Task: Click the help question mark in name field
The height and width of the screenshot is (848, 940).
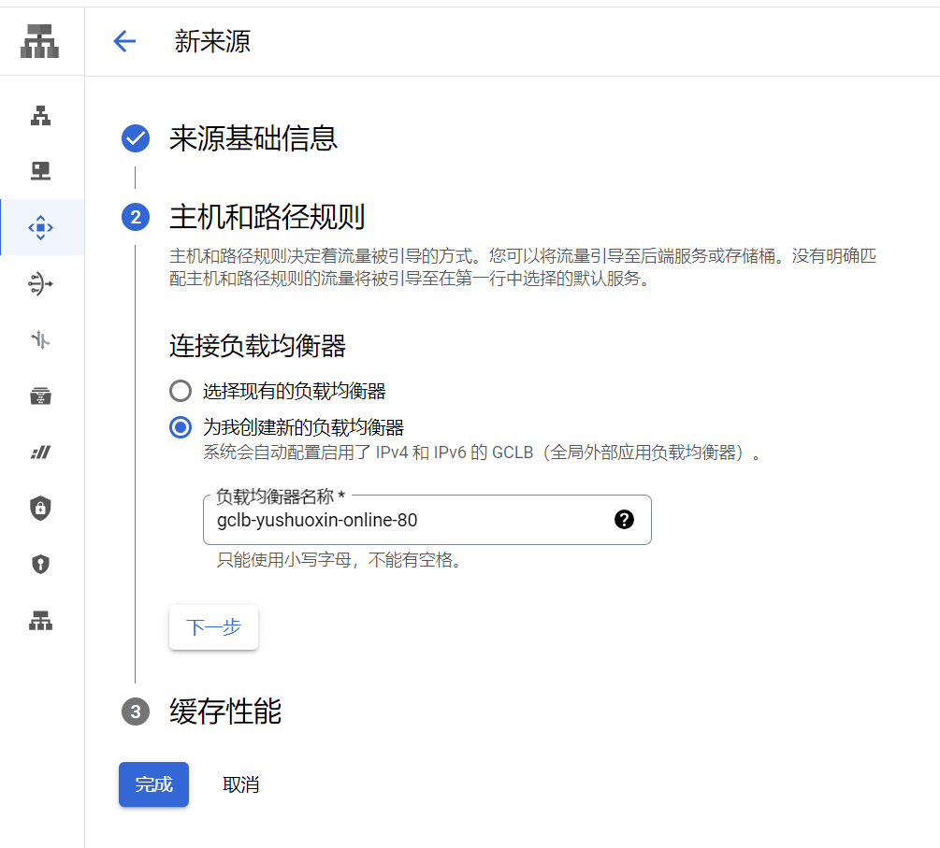Action: point(624,520)
